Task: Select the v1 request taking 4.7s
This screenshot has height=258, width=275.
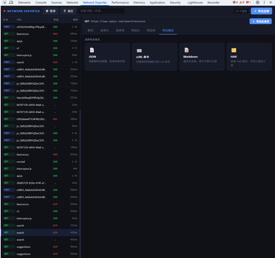Action: pos(40,48)
